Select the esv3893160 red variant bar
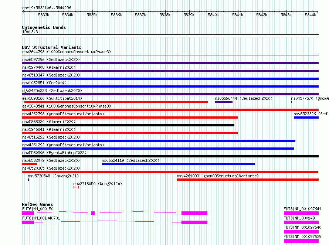The width and height of the screenshot is (329, 245). 115,102
